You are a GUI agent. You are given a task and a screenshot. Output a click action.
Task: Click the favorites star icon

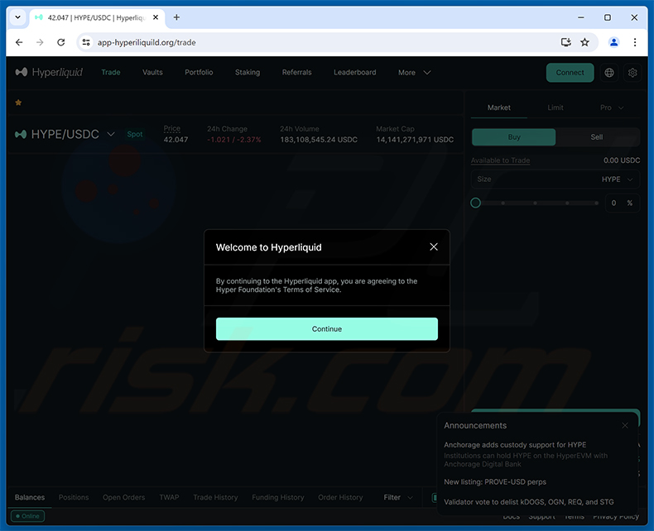18,103
